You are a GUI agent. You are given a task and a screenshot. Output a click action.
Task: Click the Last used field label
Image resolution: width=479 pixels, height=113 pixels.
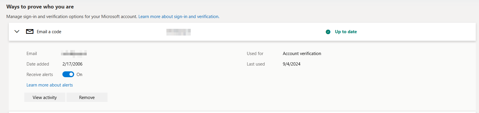tap(256, 64)
